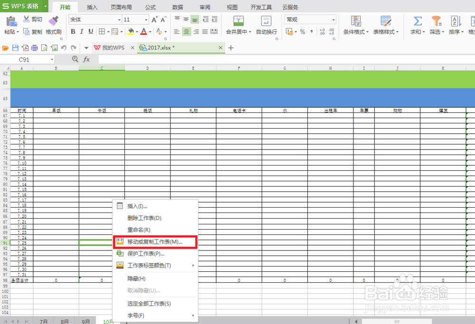Switch to the 7月 sheet tab
Image resolution: width=475 pixels, height=324 pixels.
click(x=44, y=321)
